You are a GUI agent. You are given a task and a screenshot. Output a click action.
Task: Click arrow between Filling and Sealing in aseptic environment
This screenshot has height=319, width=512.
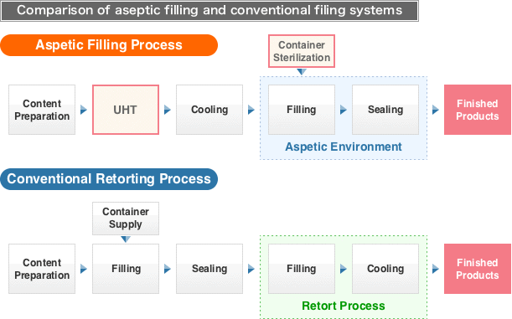click(x=344, y=110)
